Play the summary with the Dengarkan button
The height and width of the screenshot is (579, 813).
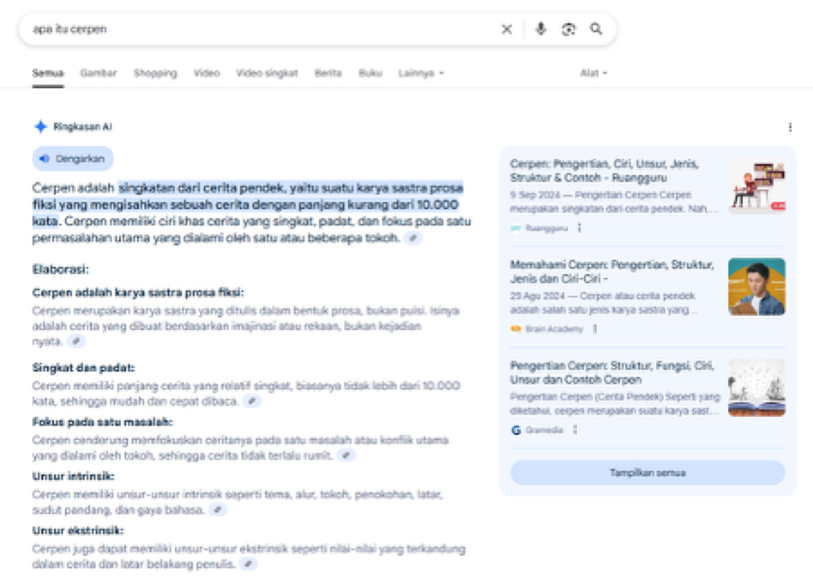[x=73, y=159]
